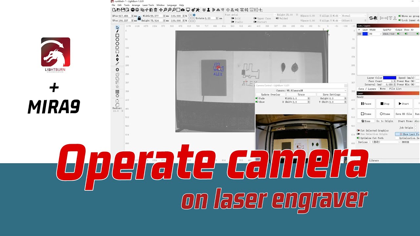Select the Measure ruler tool

pyautogui.click(x=117, y=64)
